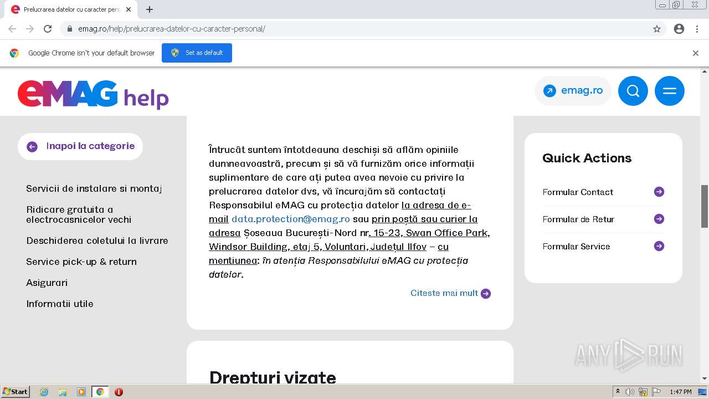View site info lock icon
The width and height of the screenshot is (709, 399).
tap(70, 29)
